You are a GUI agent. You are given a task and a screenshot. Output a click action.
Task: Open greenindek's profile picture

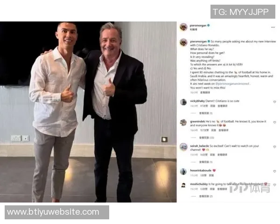183,123
